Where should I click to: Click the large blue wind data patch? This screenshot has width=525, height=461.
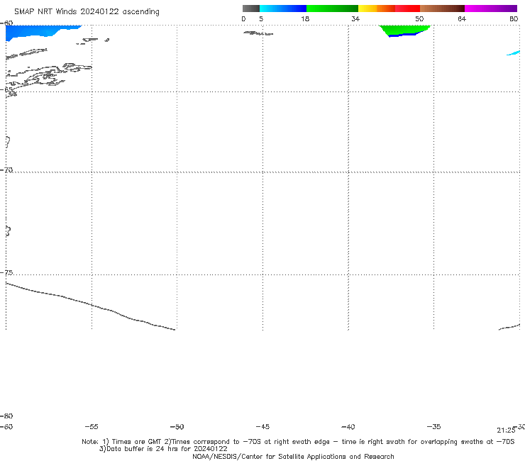pyautogui.click(x=37, y=31)
